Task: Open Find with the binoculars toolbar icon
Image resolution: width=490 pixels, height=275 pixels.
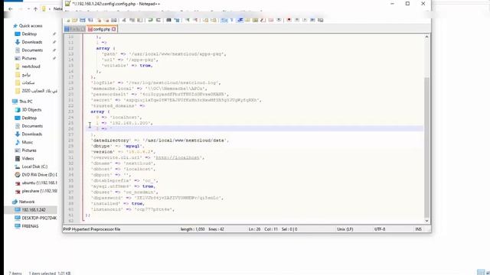Action: [x=169, y=20]
